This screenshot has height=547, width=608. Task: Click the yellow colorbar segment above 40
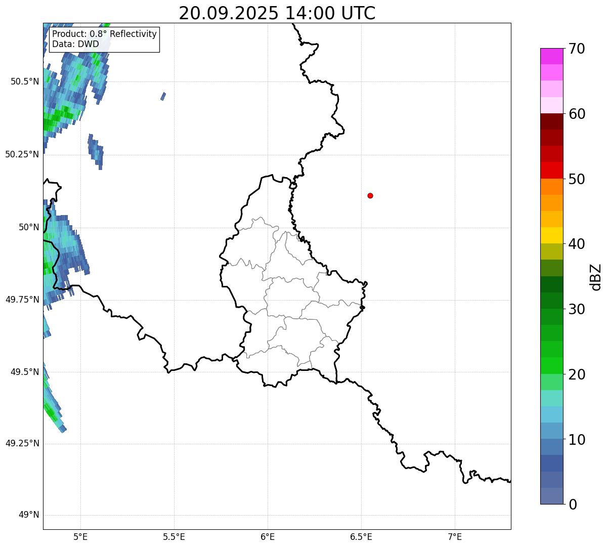551,235
